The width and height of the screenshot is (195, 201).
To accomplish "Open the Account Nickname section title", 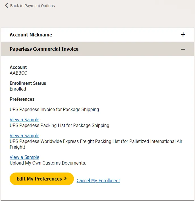I will [x=31, y=35].
